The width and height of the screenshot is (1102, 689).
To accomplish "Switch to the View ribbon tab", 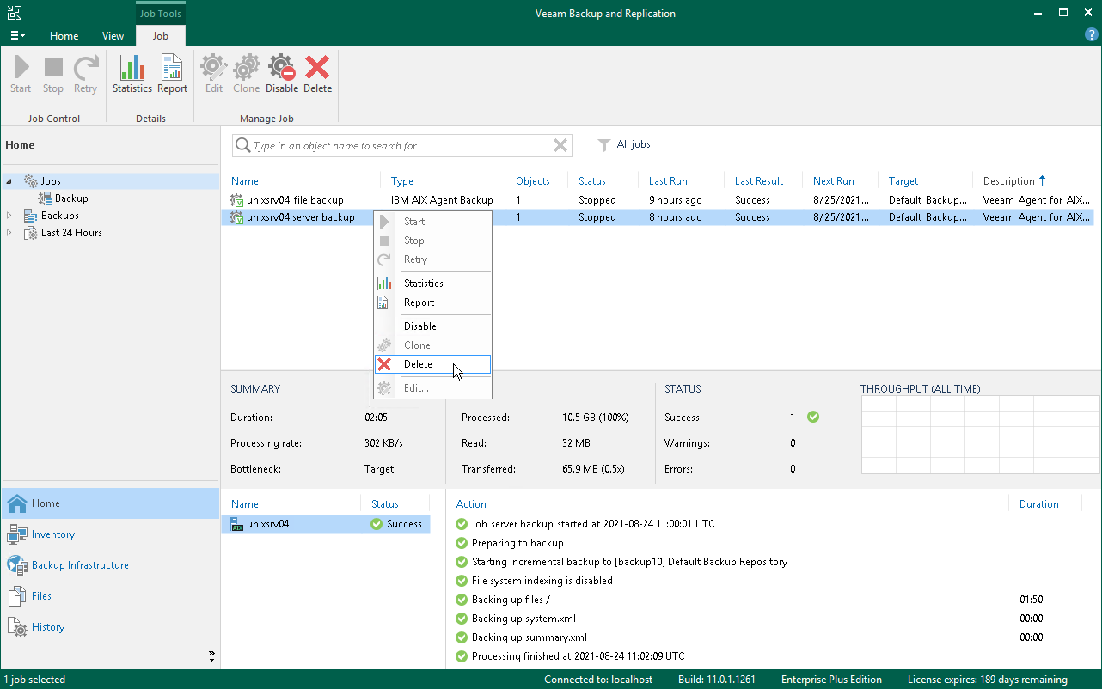I will point(113,36).
